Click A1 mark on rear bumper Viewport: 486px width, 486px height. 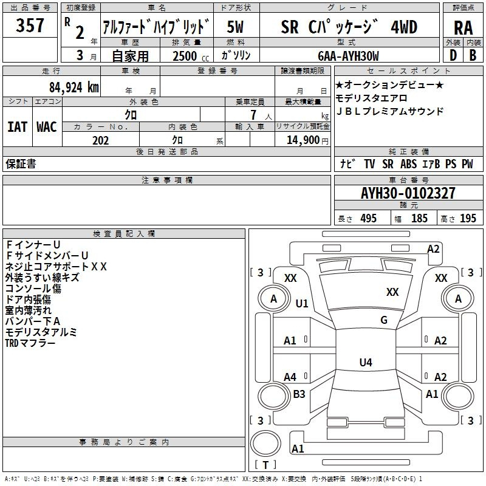click(x=298, y=448)
